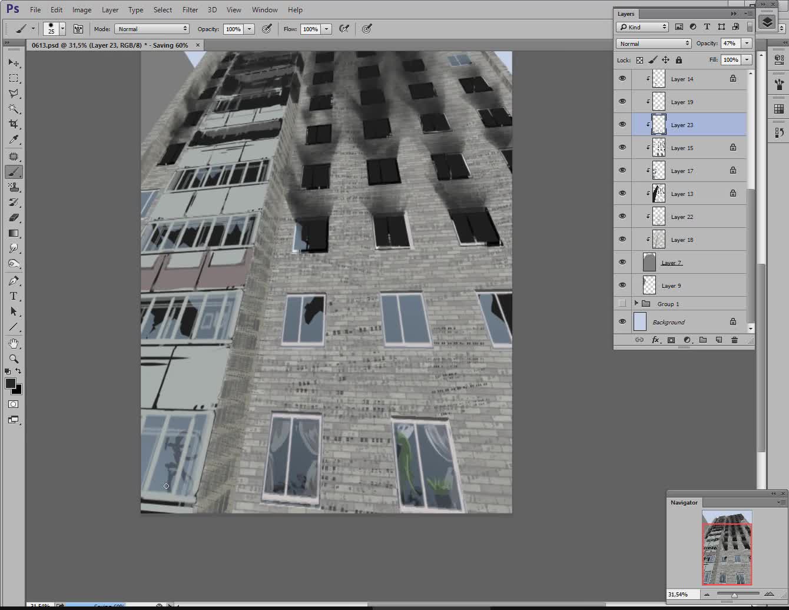Toggle pressure for size
The width and height of the screenshot is (789, 610).
click(367, 28)
